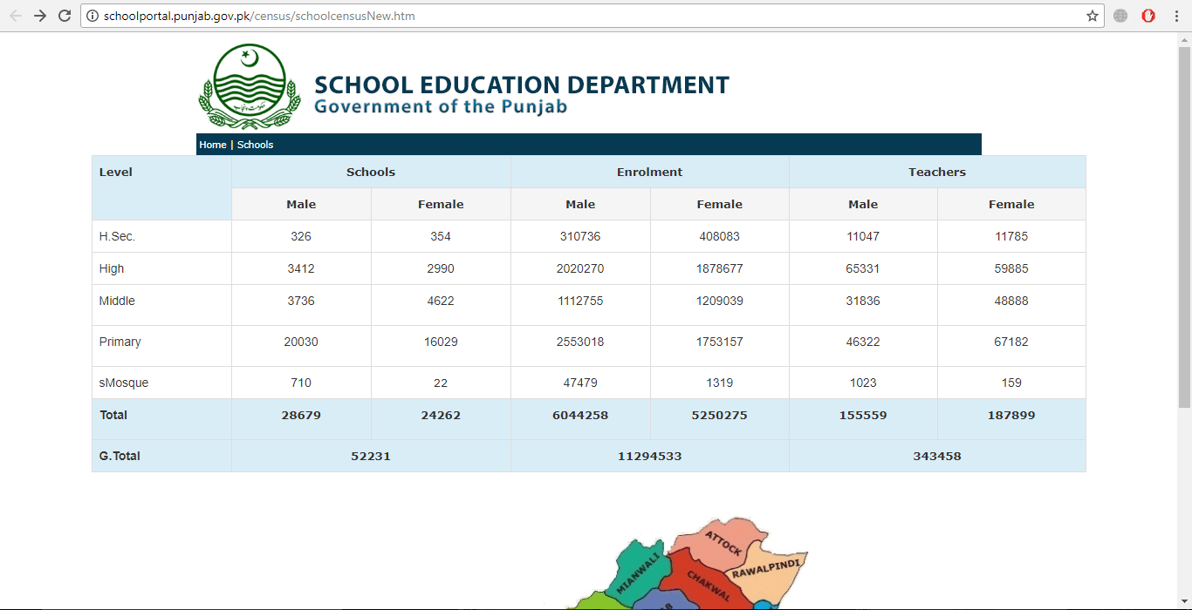1192x610 pixels.
Task: Click High female enrolment 1878677
Action: [x=720, y=268]
